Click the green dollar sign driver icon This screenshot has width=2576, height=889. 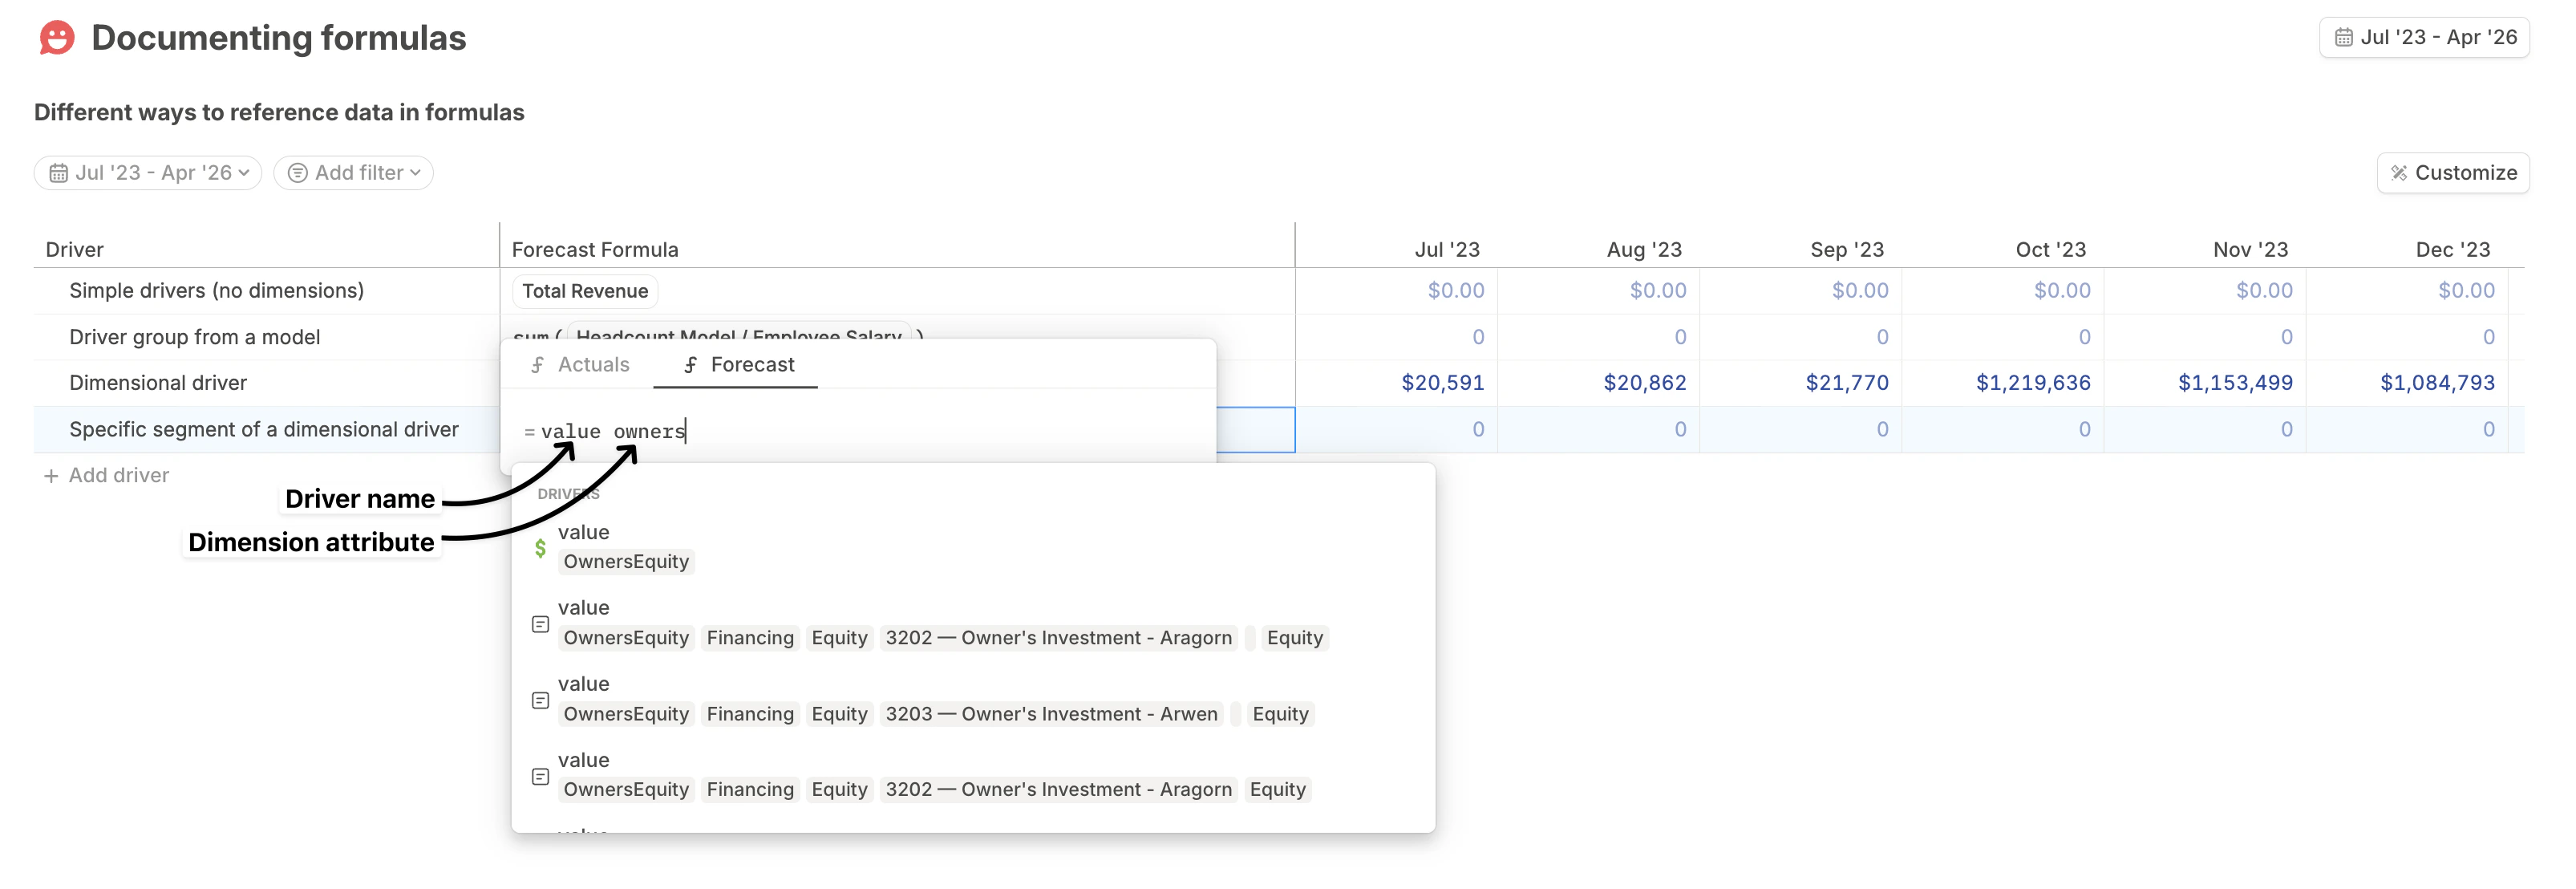pyautogui.click(x=540, y=548)
